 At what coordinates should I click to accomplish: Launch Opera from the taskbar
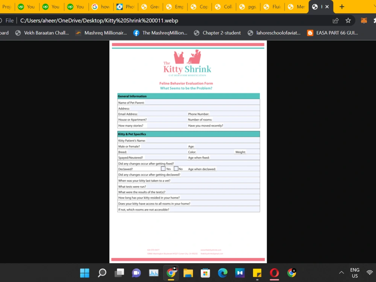(274, 273)
